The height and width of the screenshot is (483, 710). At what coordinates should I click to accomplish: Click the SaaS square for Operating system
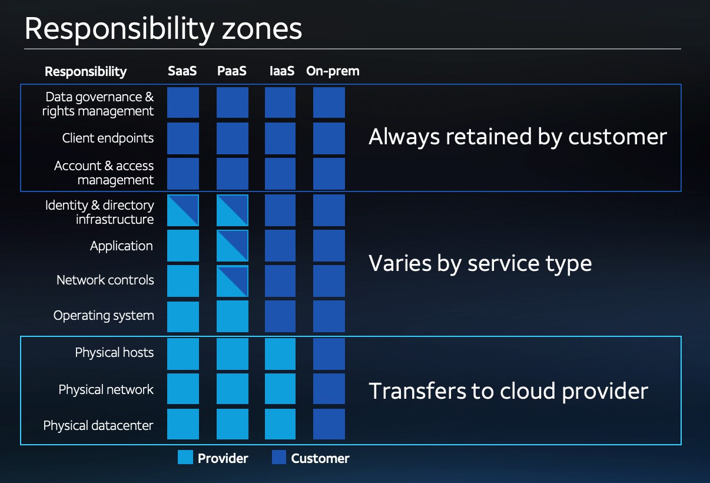click(x=183, y=316)
